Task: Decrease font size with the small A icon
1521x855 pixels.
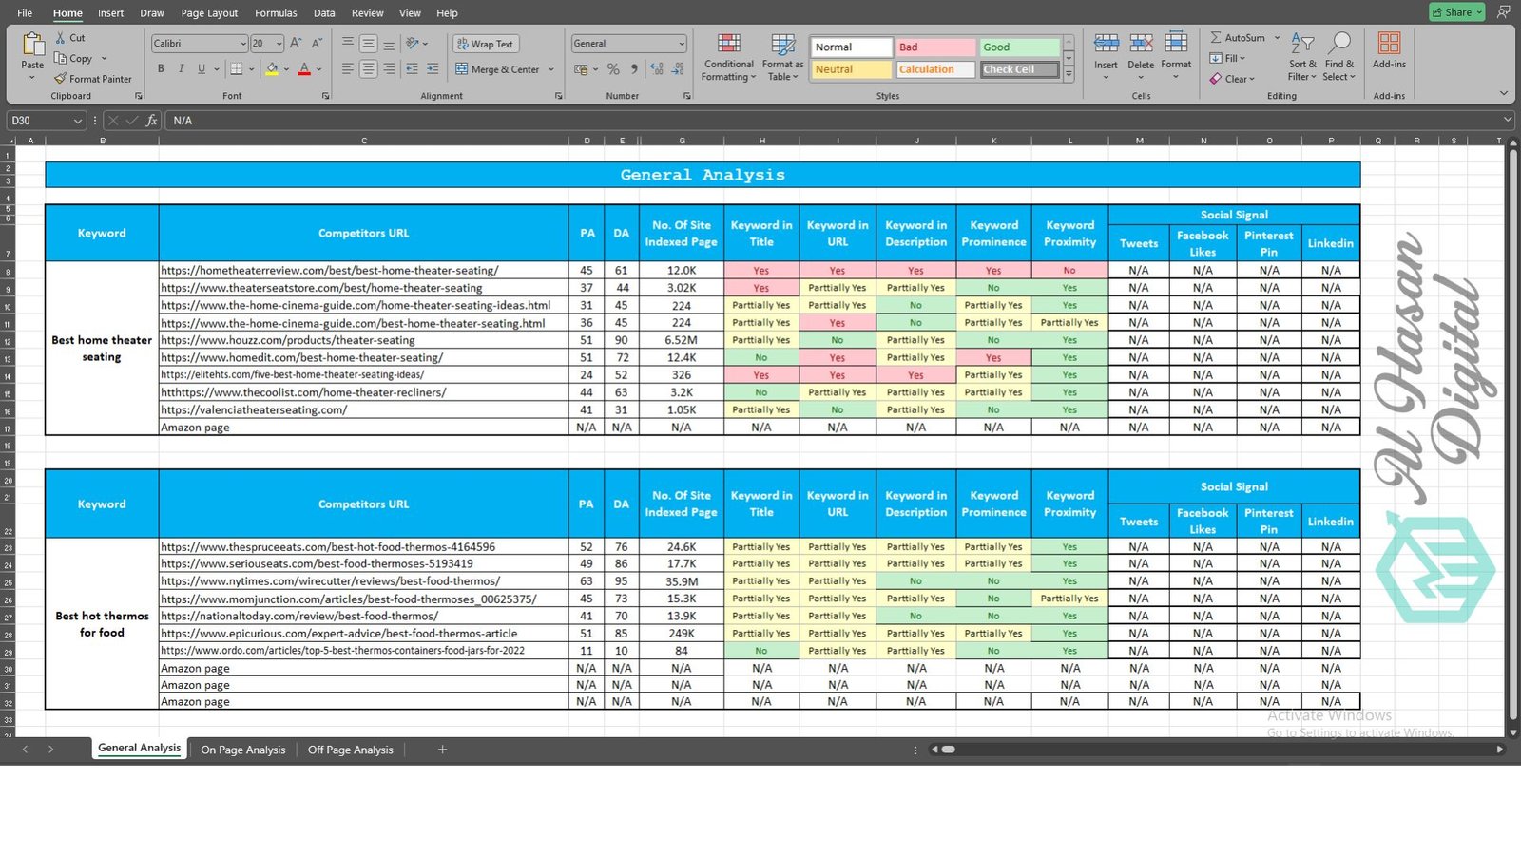Action: 317,44
